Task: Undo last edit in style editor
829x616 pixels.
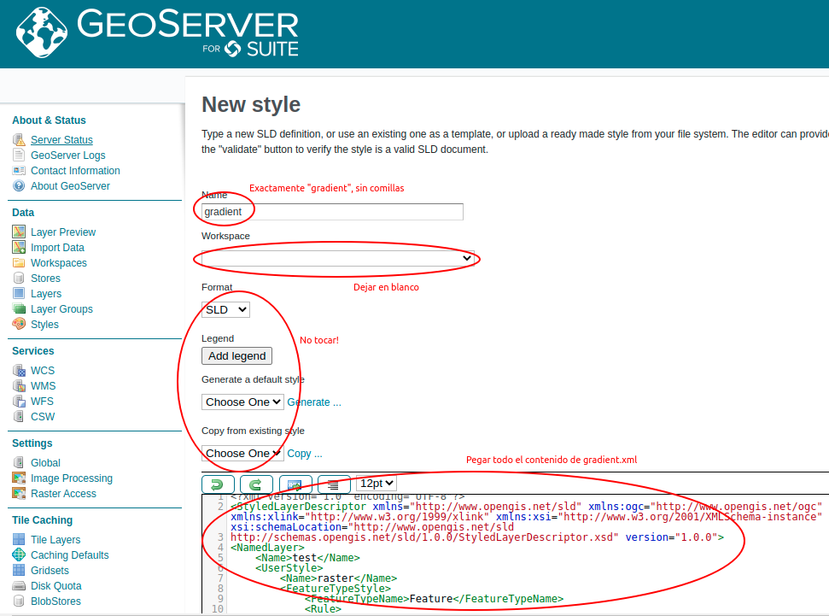Action: tap(218, 484)
